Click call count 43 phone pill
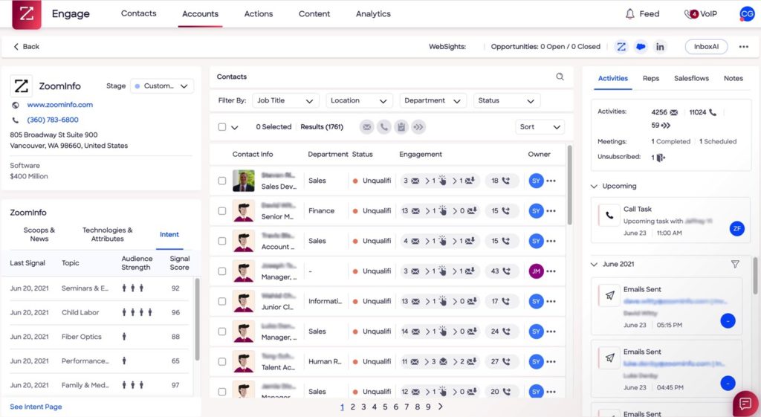 502,271
